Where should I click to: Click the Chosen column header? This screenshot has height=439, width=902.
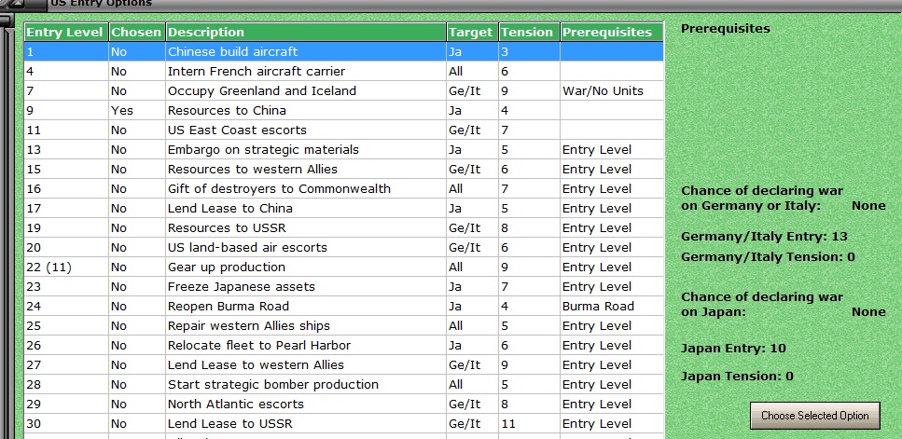[x=137, y=33]
